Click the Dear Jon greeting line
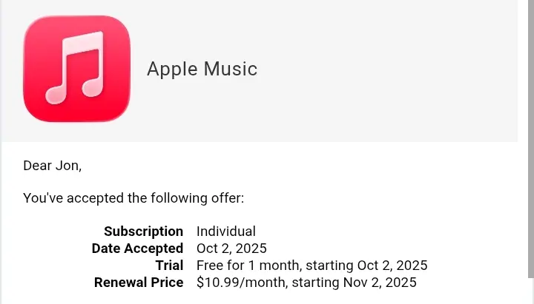The height and width of the screenshot is (304, 534). pos(53,166)
